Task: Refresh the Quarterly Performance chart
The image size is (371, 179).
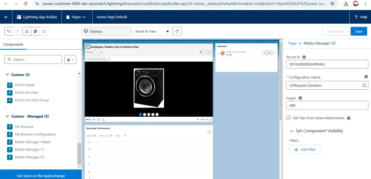Action: pyautogui.click(x=209, y=132)
